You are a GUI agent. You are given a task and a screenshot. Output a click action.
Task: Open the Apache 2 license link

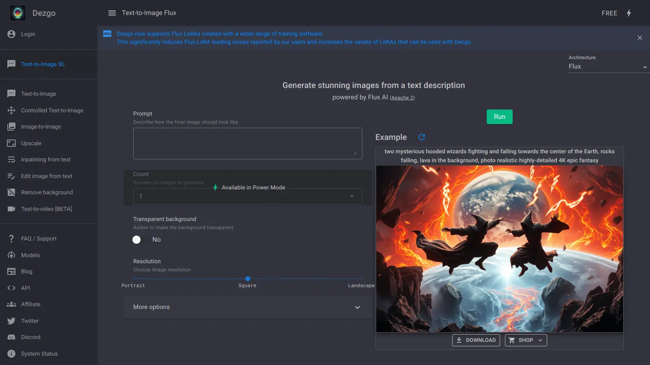pos(402,97)
